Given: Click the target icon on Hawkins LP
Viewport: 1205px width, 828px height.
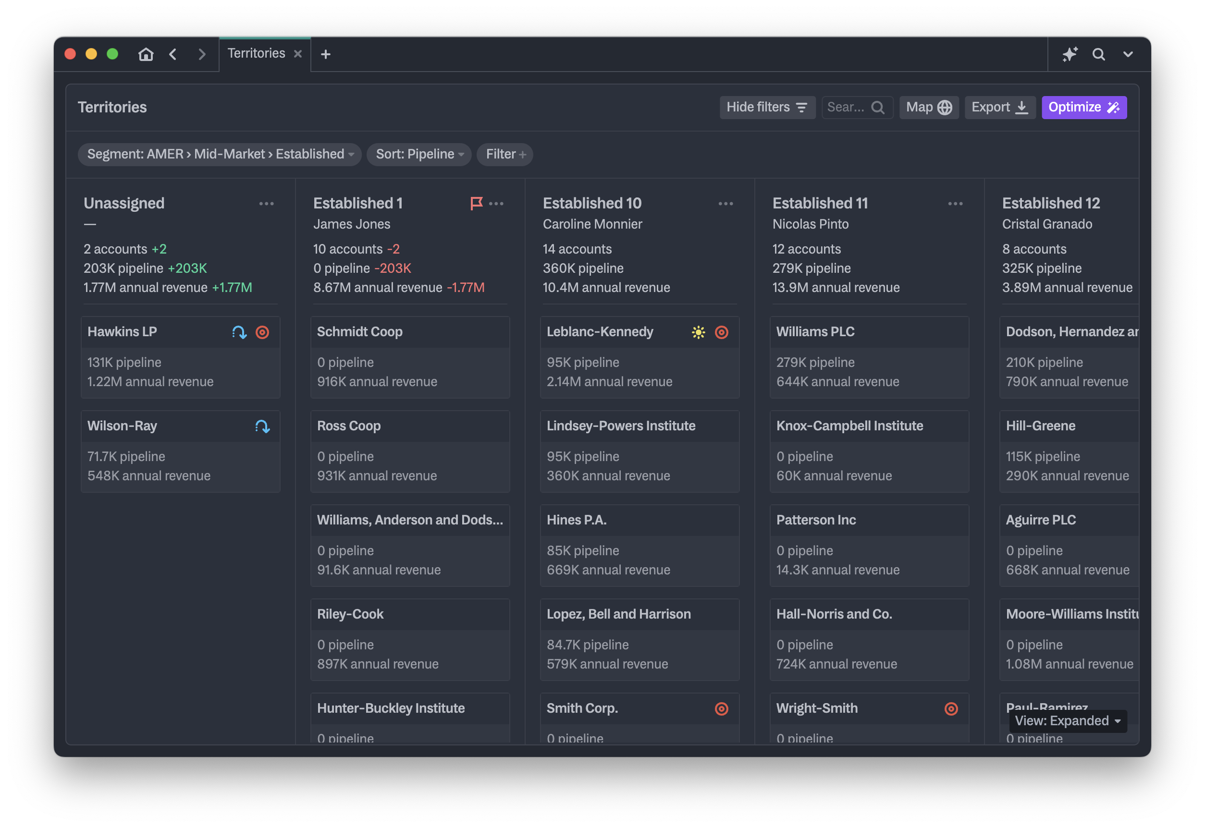Looking at the screenshot, I should click(x=263, y=332).
